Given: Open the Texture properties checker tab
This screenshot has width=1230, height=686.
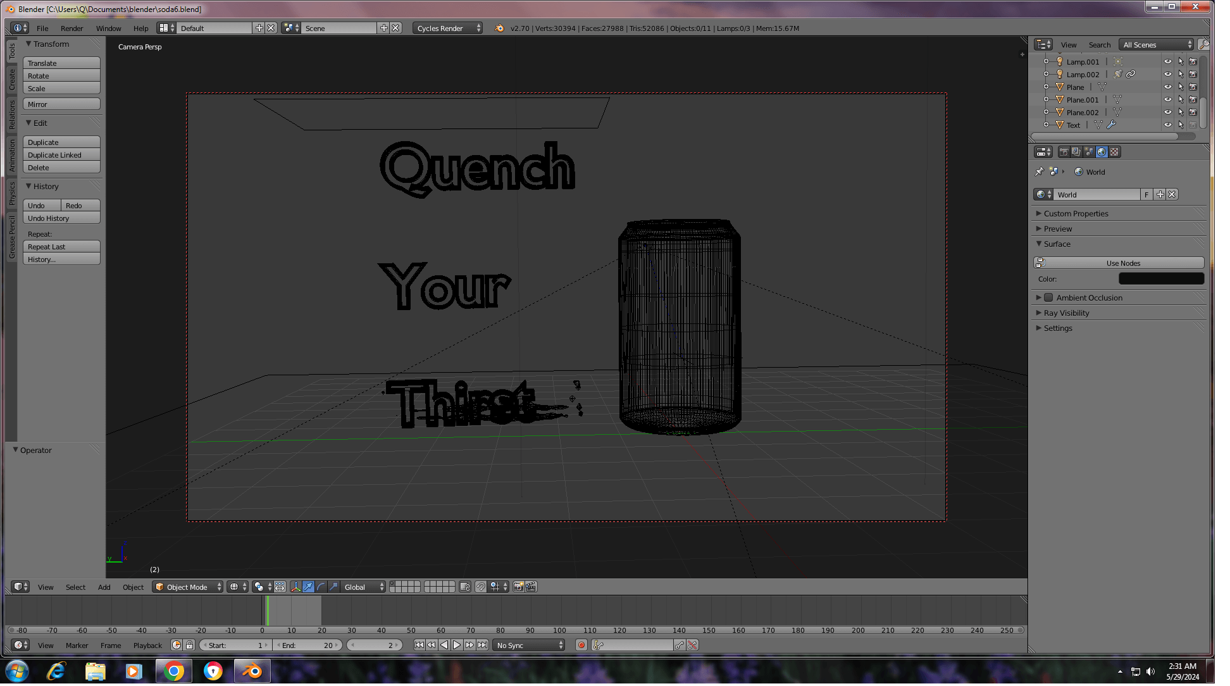Looking at the screenshot, I should [x=1114, y=152].
